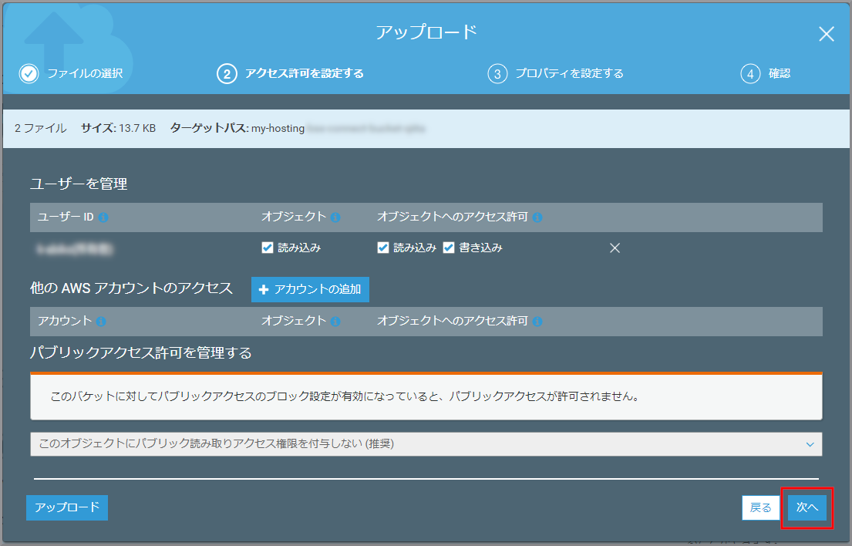Open public read access permission dropdown
The height and width of the screenshot is (546, 852).
[x=426, y=444]
